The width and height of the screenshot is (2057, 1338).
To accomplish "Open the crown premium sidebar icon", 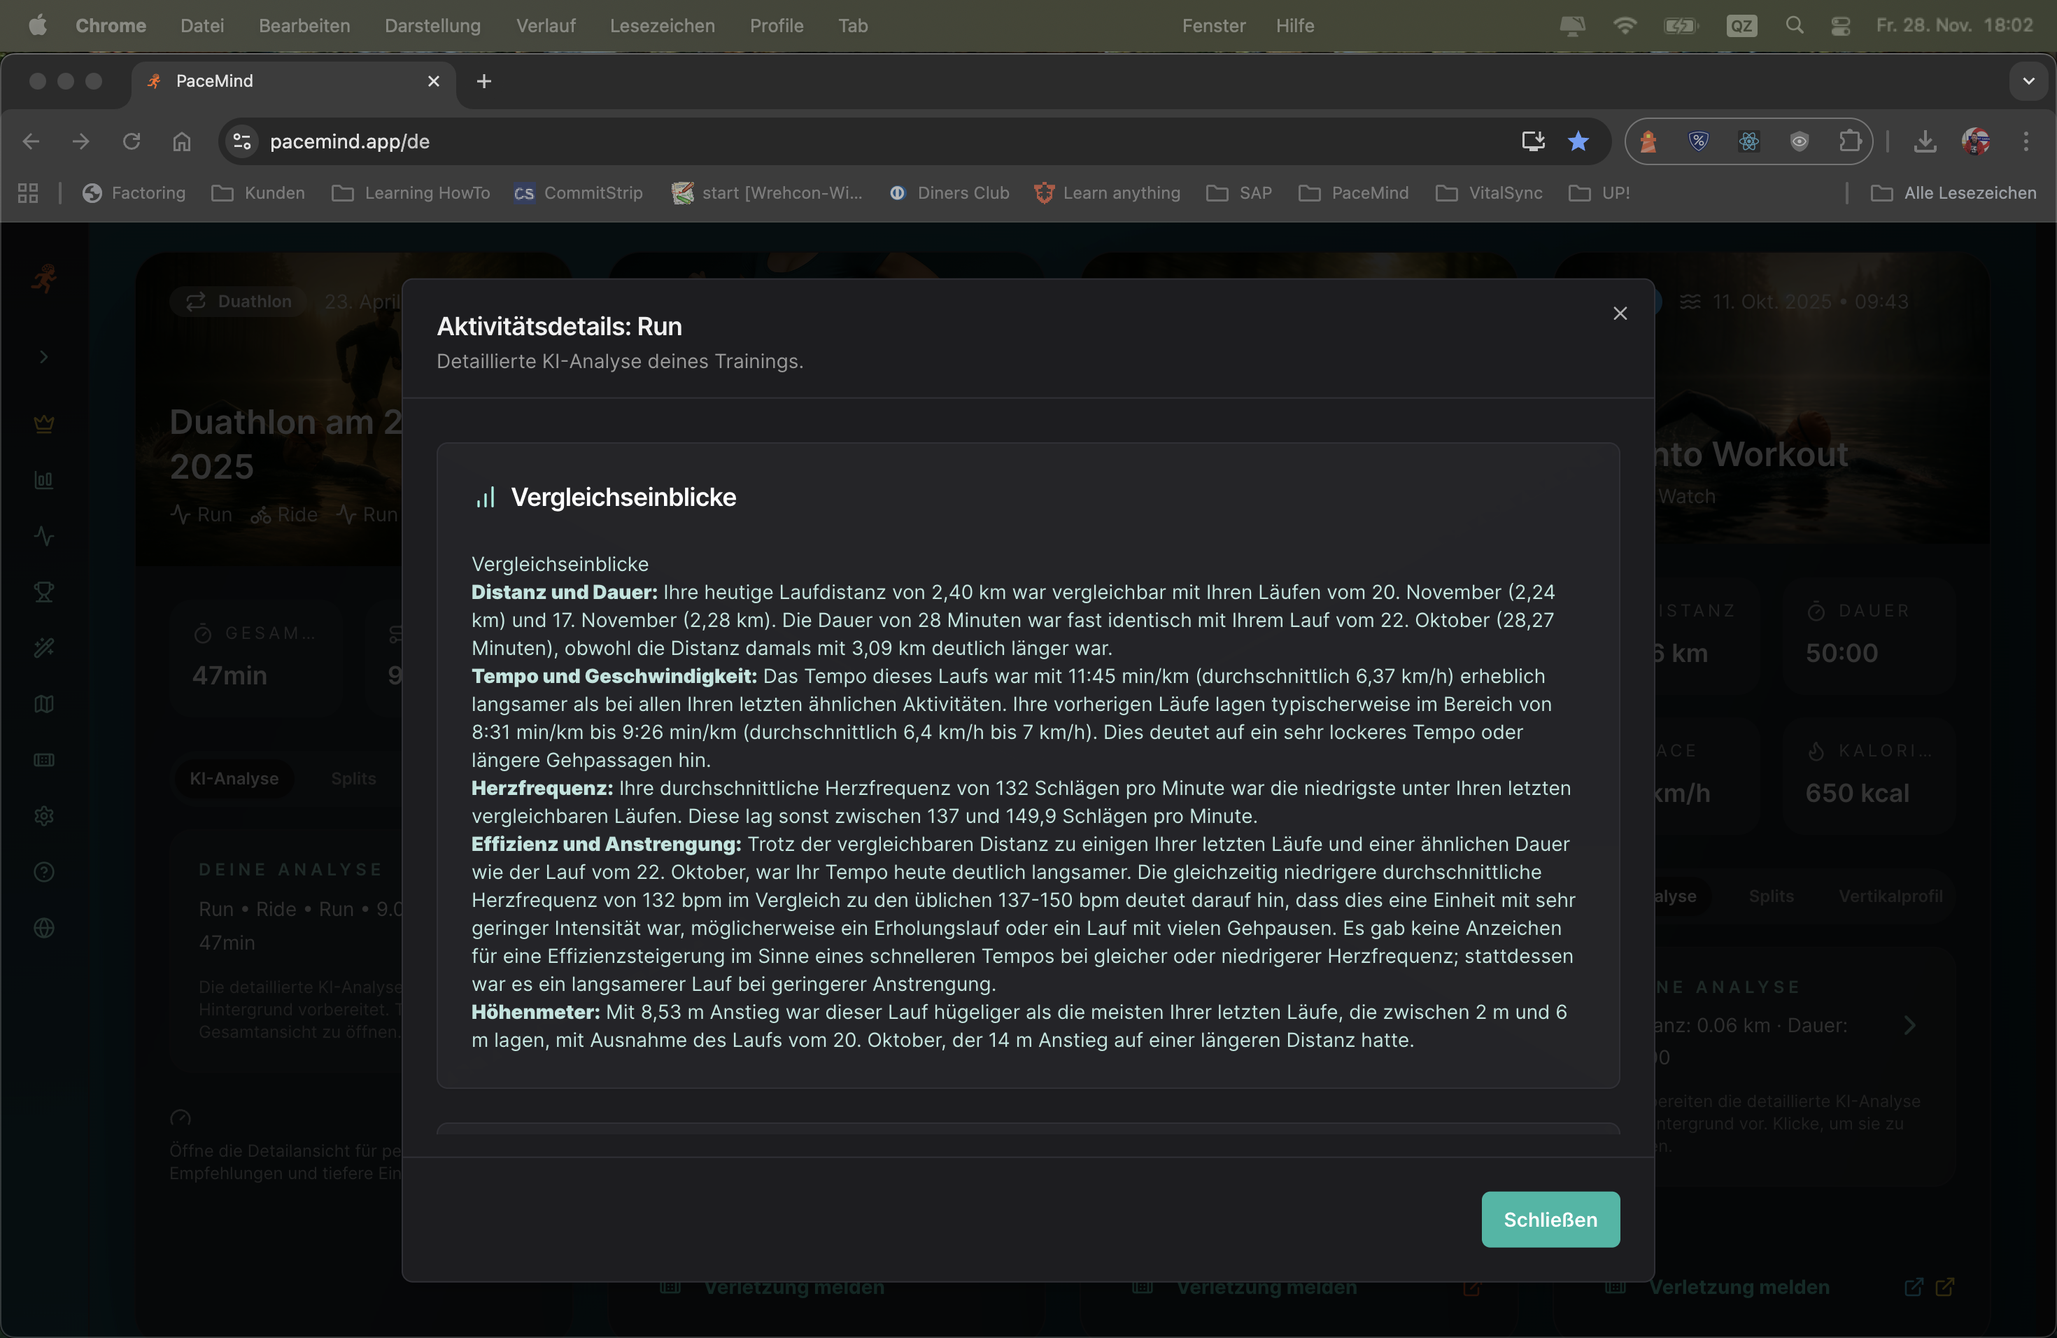I will [x=44, y=423].
